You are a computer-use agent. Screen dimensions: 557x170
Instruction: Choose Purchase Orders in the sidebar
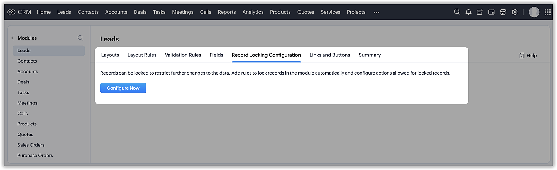pos(35,156)
